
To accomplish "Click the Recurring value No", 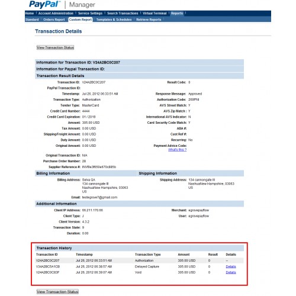I will (x=191, y=140).
